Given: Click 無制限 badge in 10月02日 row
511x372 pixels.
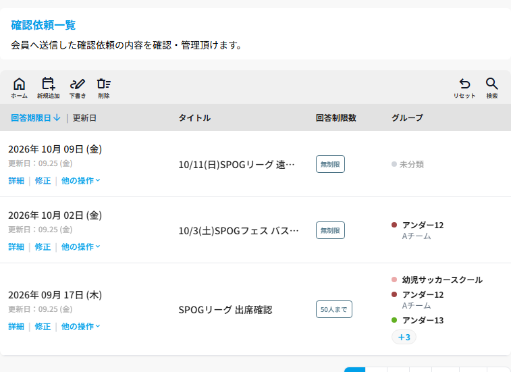Looking at the screenshot, I should [x=330, y=230].
